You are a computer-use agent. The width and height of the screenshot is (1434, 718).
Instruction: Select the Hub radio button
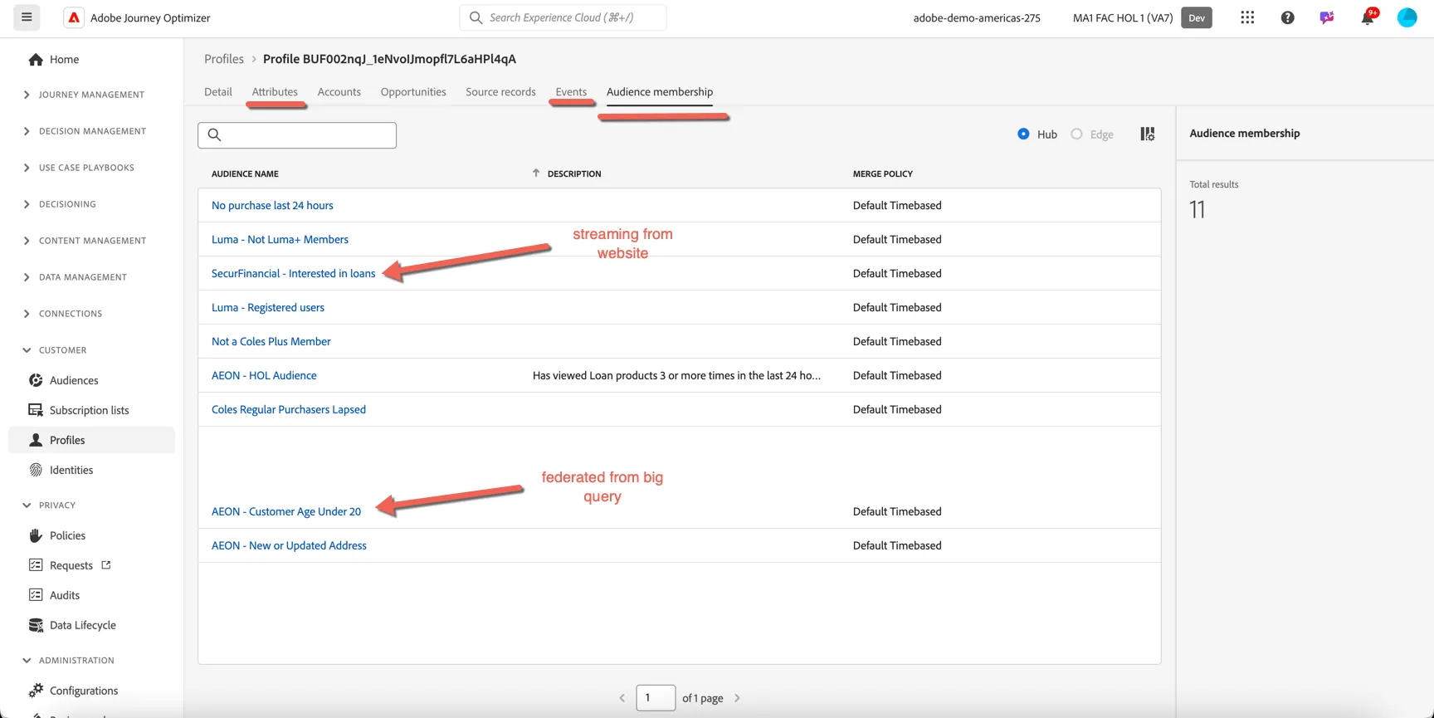pos(1023,134)
